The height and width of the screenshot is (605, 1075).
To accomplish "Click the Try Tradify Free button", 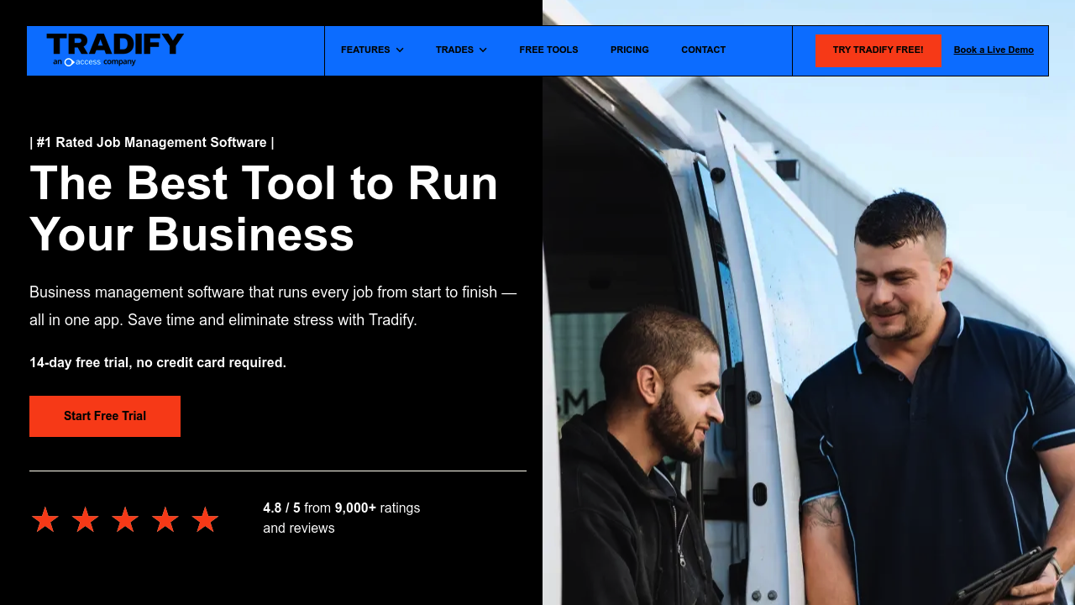I will click(878, 50).
